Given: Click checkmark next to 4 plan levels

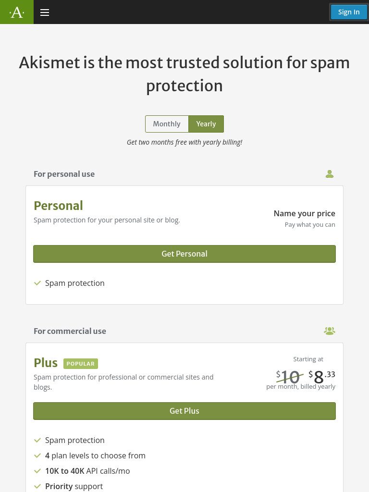Looking at the screenshot, I should (x=37, y=455).
